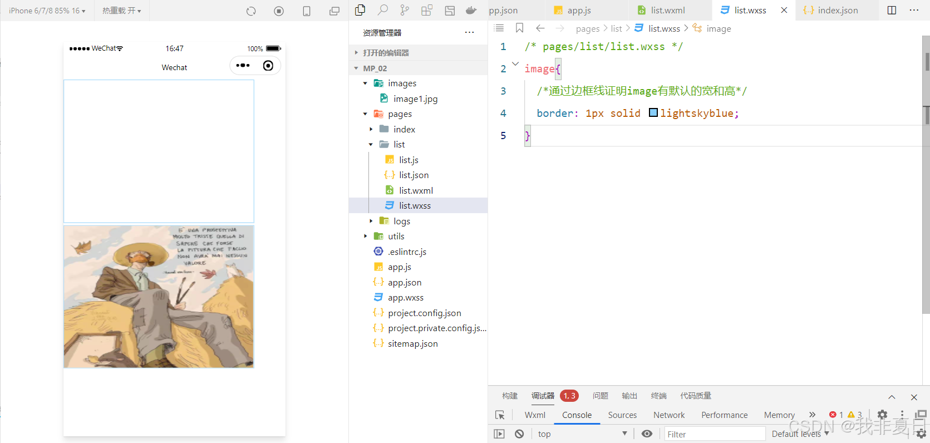Open project.config.json in the file tree
Viewport: 930px width, 443px height.
click(x=425, y=313)
